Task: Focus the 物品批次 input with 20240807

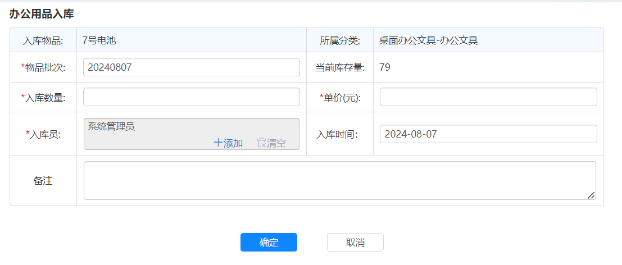Action: pos(191,67)
